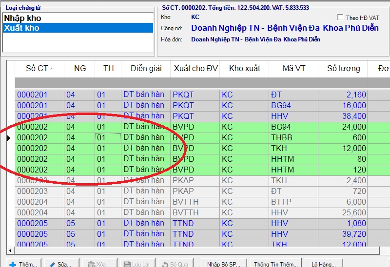Click the BTTP material code cell
Viewport: 390px width, 267px height.
point(294,202)
